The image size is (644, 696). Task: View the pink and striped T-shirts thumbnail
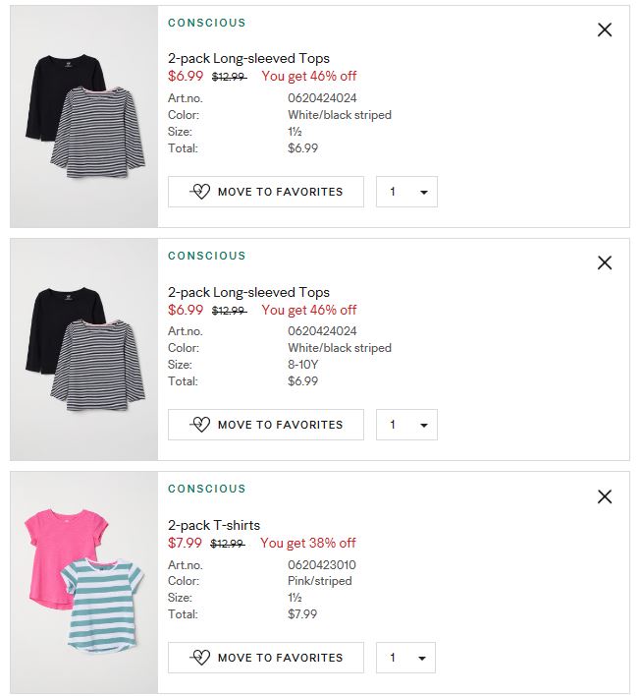(x=84, y=583)
